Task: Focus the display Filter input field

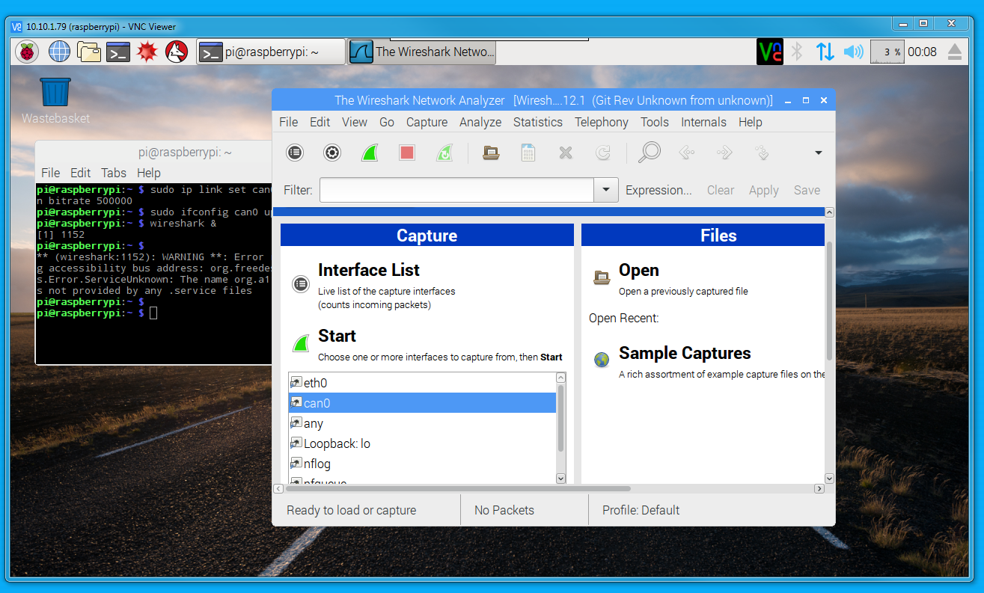Action: (457, 190)
